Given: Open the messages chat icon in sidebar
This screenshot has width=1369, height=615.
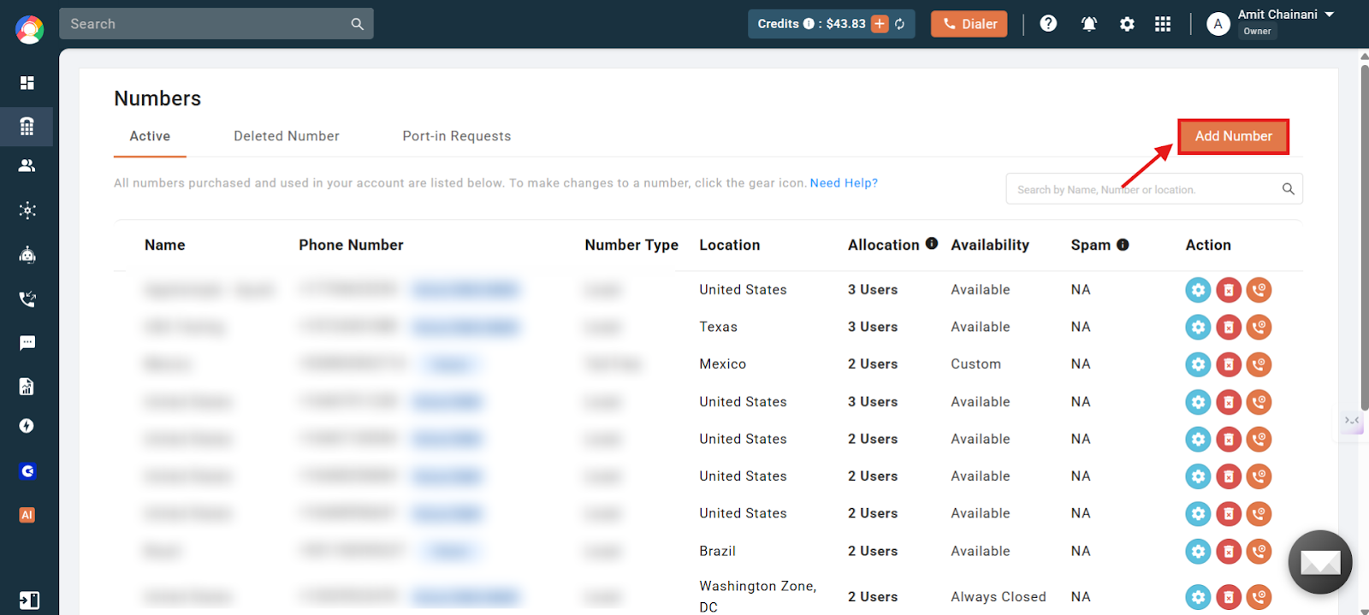Looking at the screenshot, I should coord(27,343).
